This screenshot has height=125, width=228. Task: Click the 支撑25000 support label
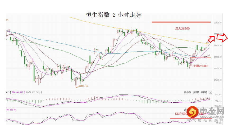[200, 66]
